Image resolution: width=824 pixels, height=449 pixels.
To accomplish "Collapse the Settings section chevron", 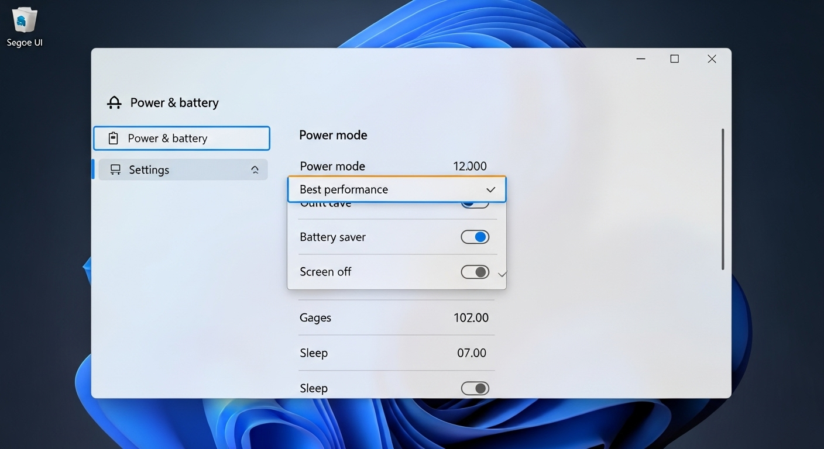I will (x=255, y=169).
